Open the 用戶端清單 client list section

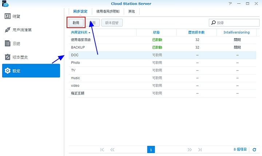[31, 30]
